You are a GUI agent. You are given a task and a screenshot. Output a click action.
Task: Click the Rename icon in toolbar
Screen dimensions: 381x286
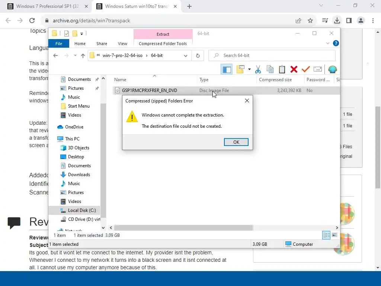[x=318, y=69]
